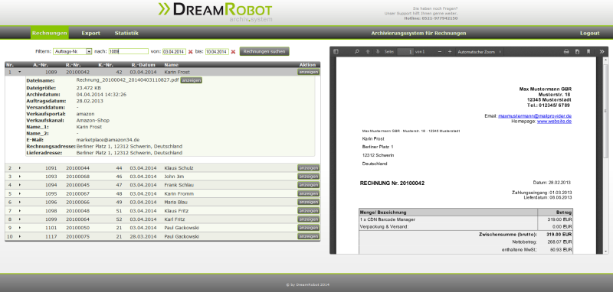
Task: Select the marketplace@amazon34.de email text
Action: (108, 140)
